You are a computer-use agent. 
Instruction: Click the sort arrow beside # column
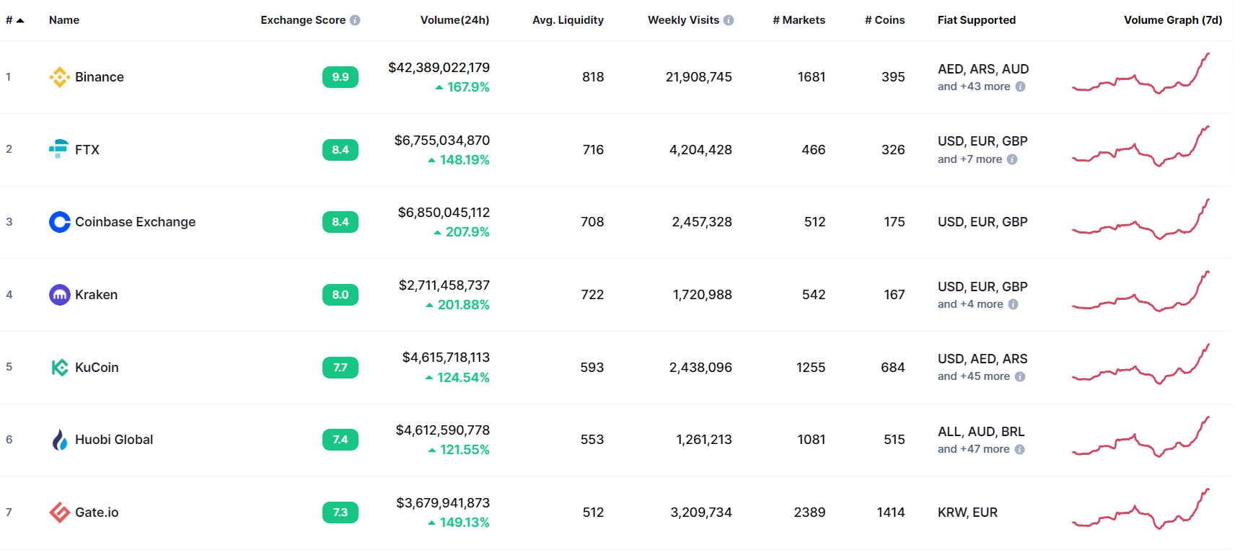pyautogui.click(x=20, y=20)
